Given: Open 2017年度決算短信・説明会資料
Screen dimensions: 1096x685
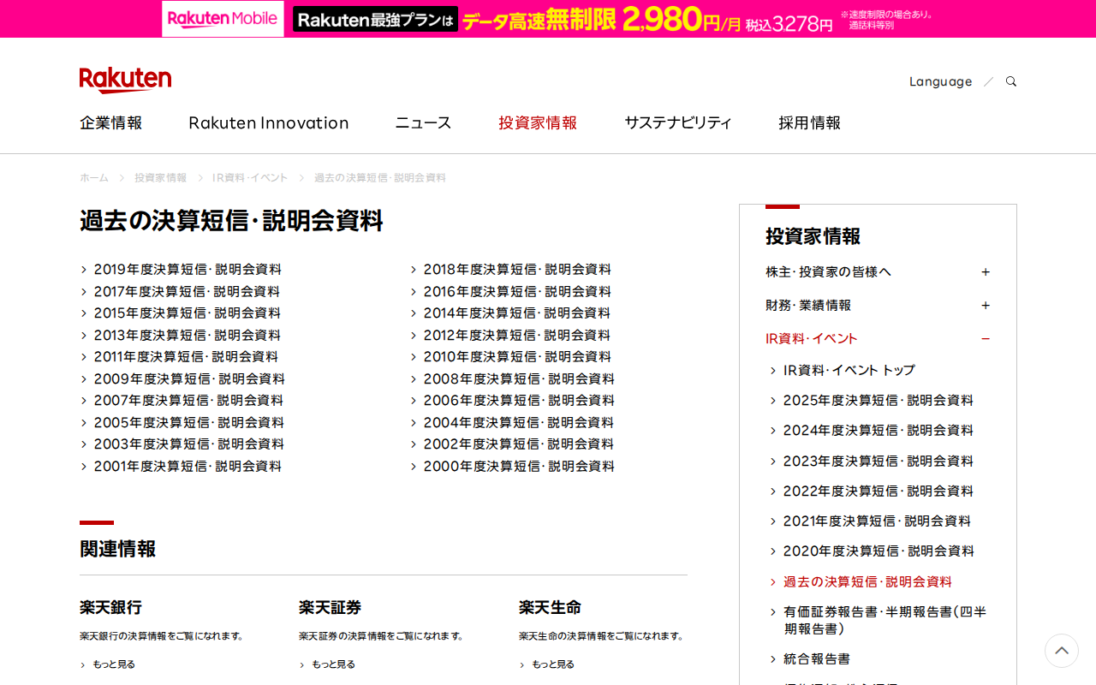Looking at the screenshot, I should 187,292.
